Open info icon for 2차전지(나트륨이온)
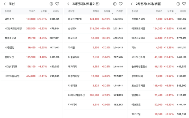 coord(115,4)
